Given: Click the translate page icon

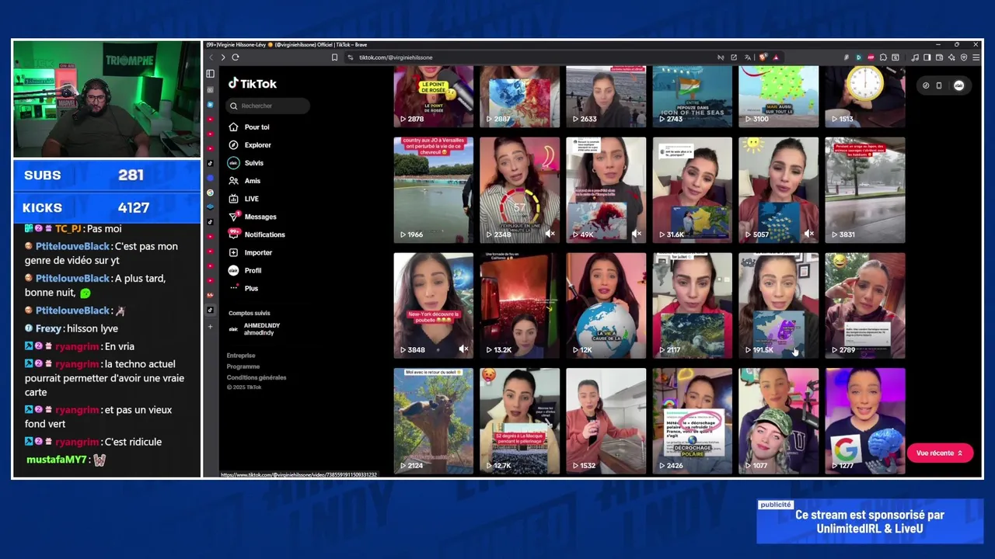Looking at the screenshot, I should pos(747,57).
